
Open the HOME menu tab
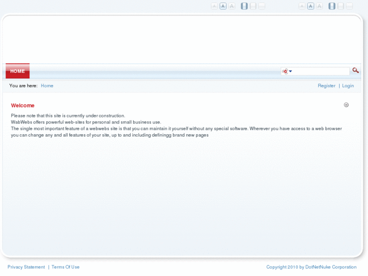[x=18, y=71]
